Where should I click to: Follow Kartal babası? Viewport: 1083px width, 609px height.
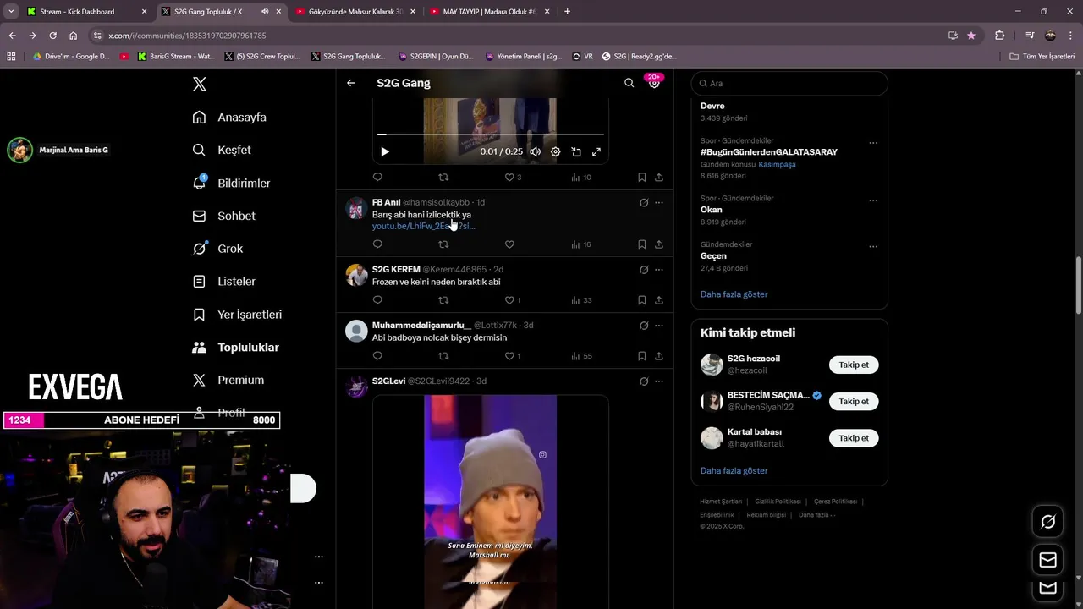click(854, 438)
